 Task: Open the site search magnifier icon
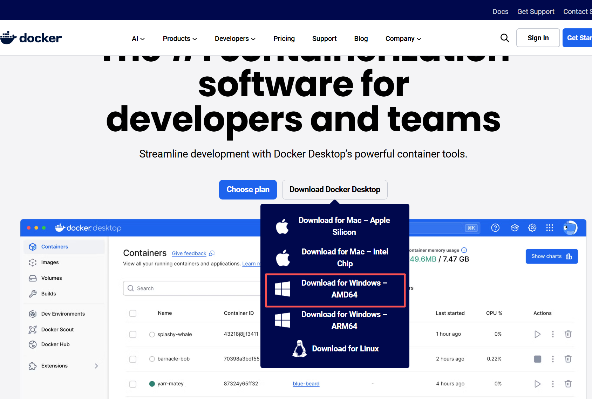tap(505, 38)
